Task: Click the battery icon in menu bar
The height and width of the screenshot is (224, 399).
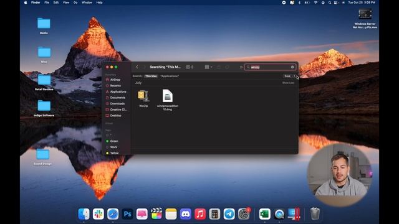Action: (x=307, y=2)
